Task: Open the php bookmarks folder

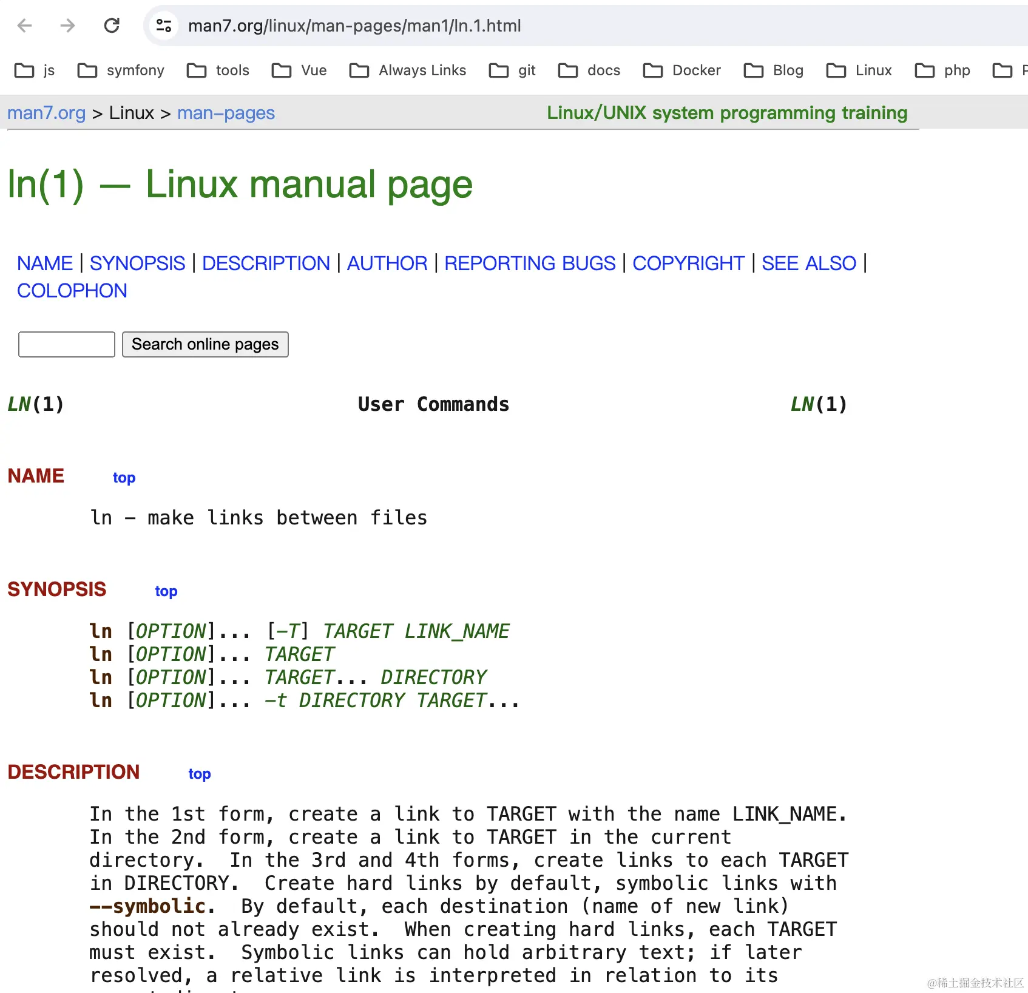Action: click(942, 70)
